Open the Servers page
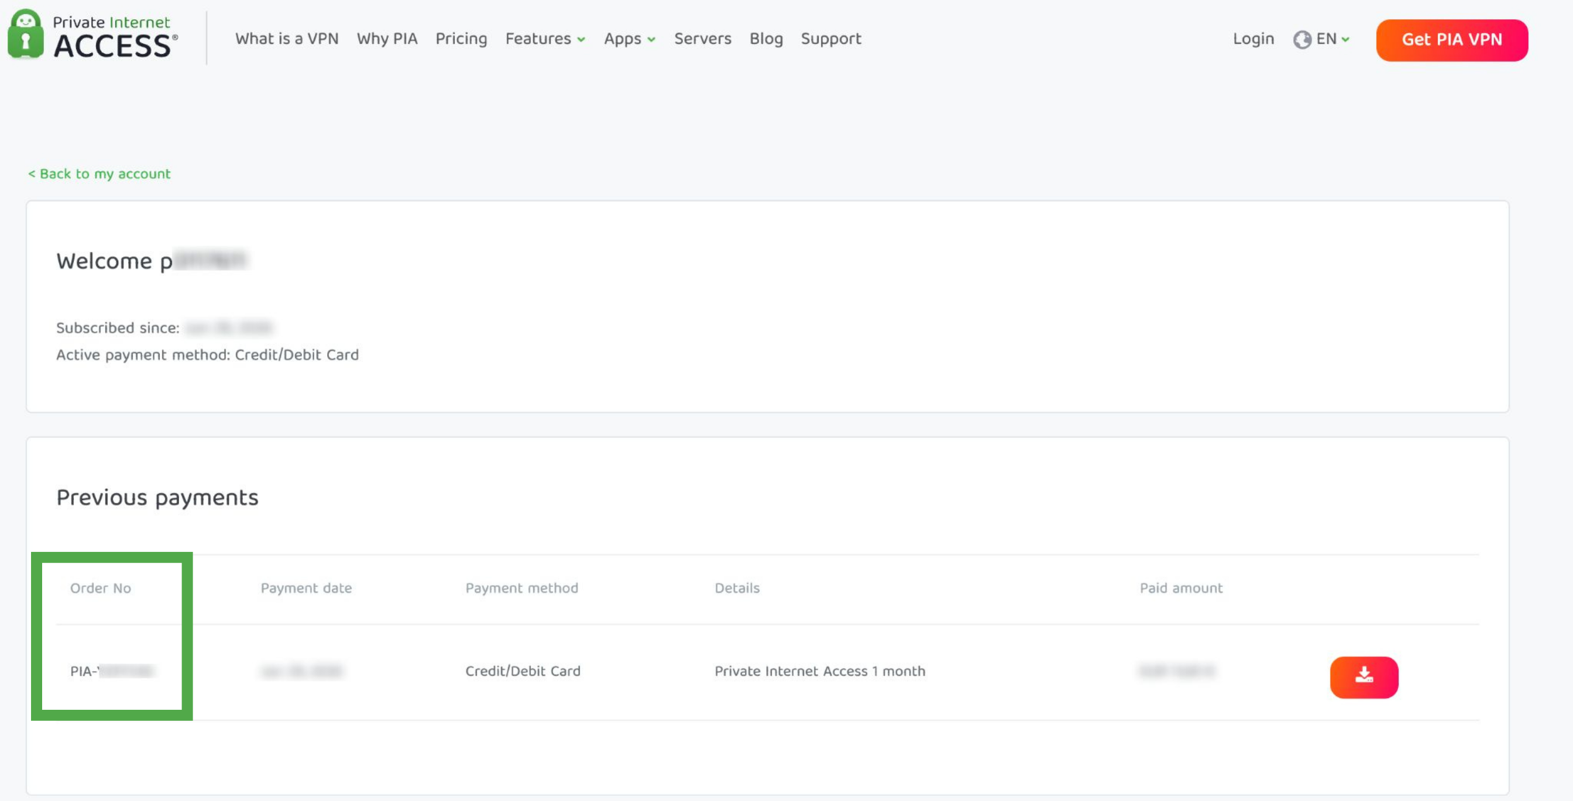This screenshot has height=801, width=1573. (702, 39)
